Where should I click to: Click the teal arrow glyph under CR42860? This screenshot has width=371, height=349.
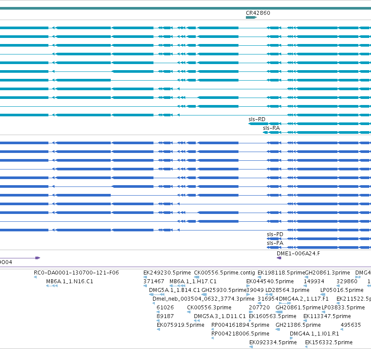[251, 17]
